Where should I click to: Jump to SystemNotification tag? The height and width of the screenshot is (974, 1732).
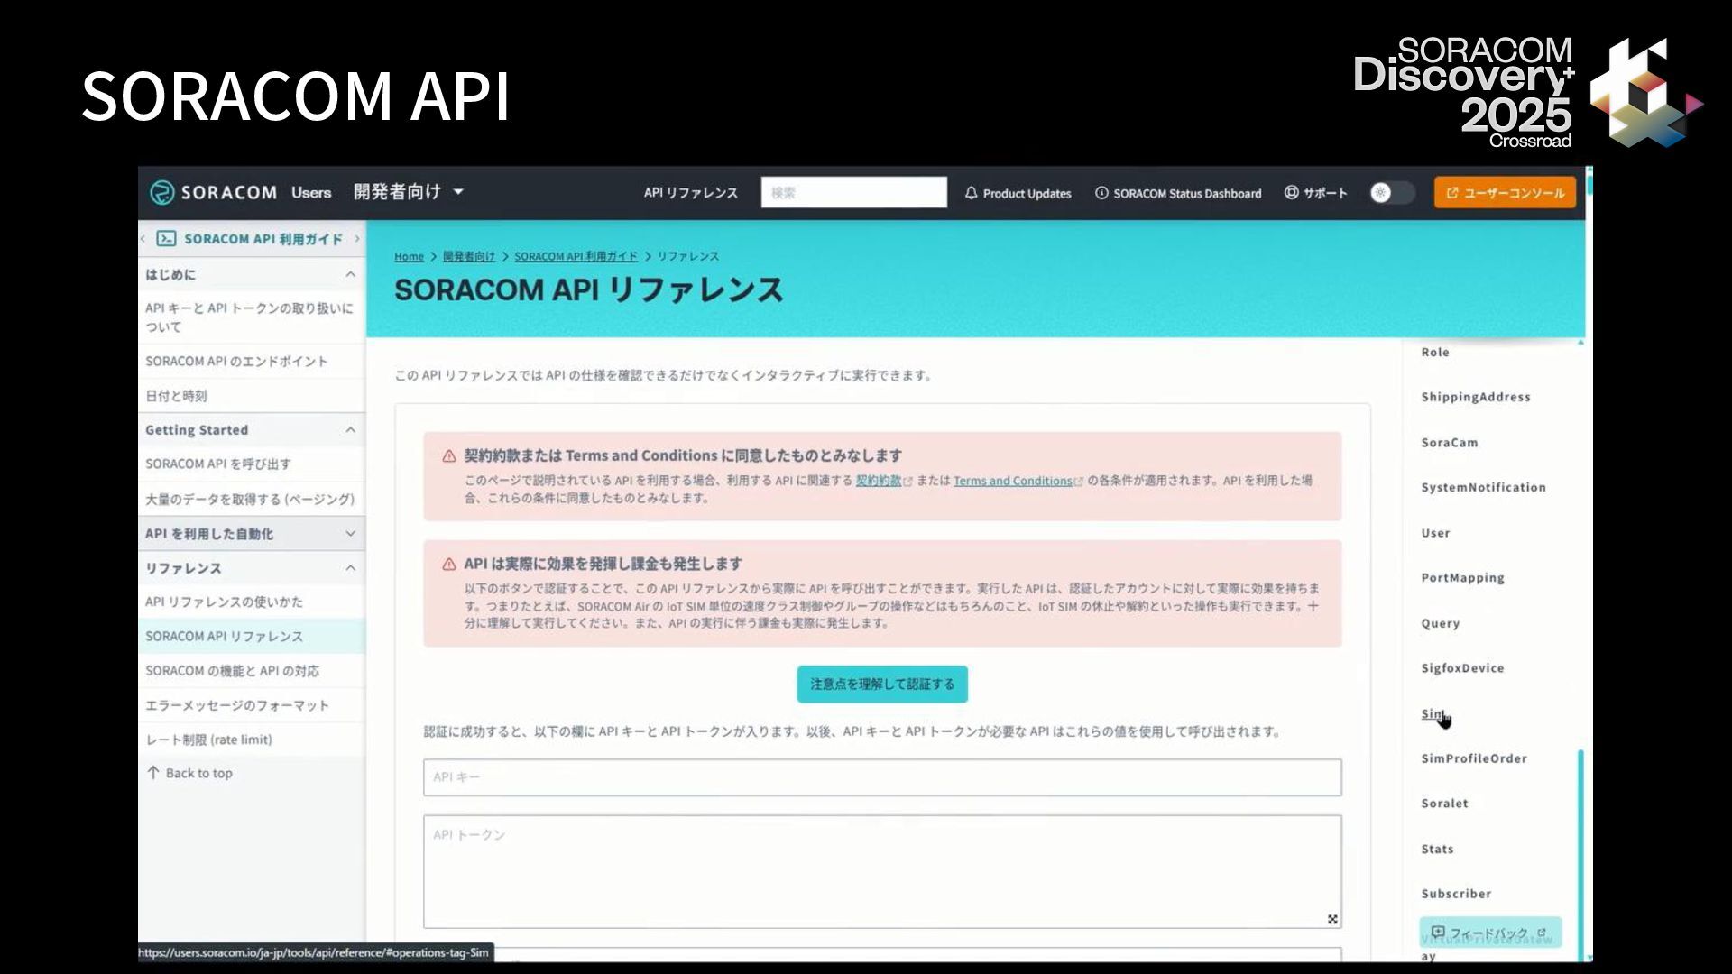(1483, 487)
